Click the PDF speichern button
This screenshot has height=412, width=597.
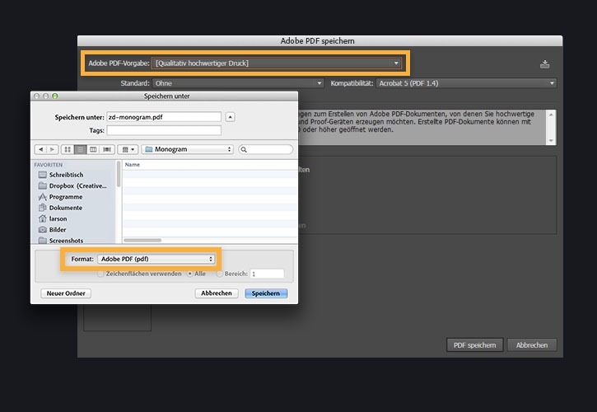[475, 345]
